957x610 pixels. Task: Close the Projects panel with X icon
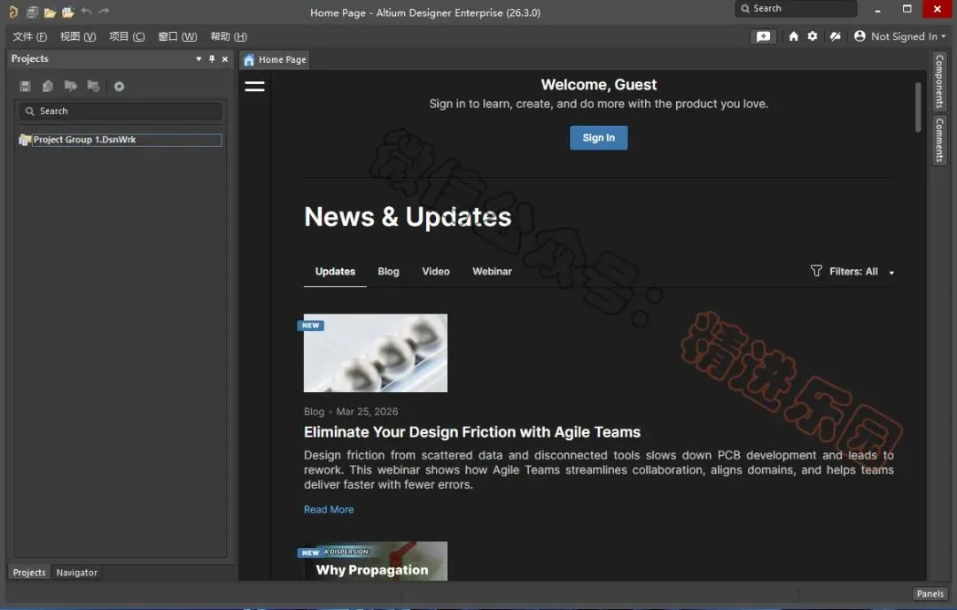(225, 59)
